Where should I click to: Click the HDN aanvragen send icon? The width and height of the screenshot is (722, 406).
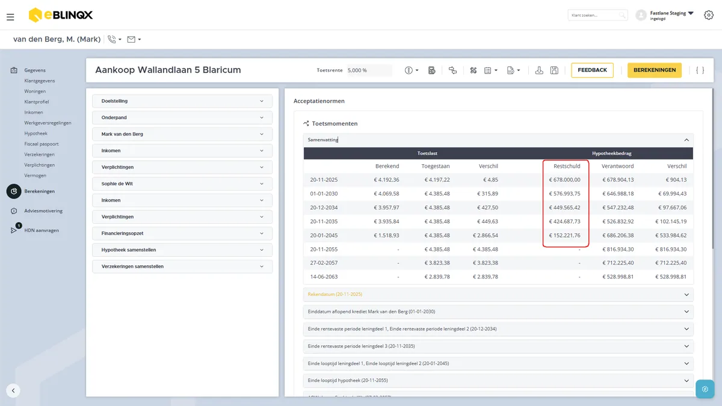[x=14, y=230]
